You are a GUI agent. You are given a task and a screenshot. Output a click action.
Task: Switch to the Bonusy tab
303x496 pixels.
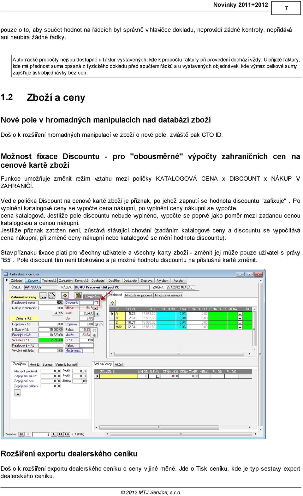48,364
